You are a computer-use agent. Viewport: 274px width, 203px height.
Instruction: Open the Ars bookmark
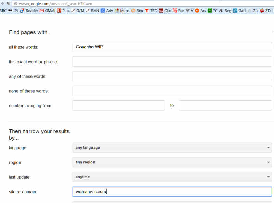pyautogui.click(x=200, y=11)
